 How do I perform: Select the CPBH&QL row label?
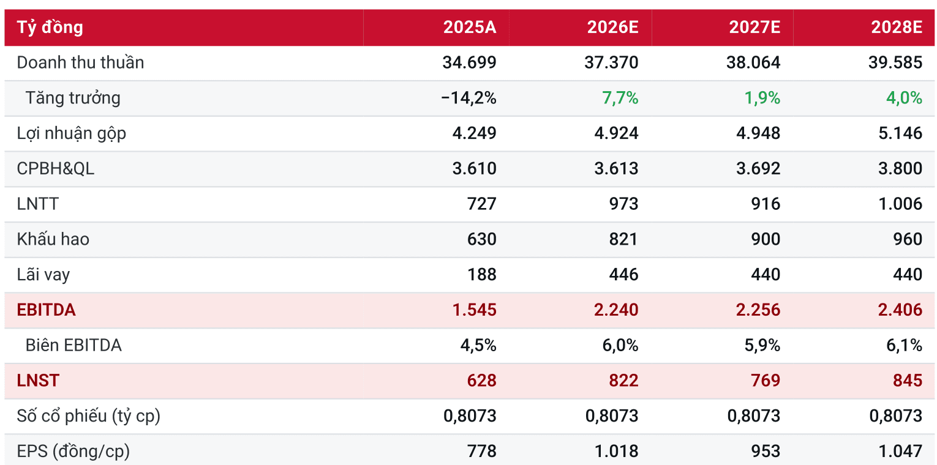click(56, 168)
